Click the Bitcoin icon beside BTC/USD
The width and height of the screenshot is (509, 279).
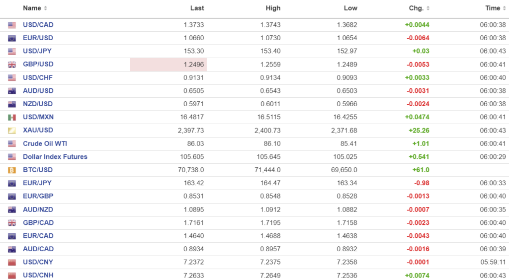12,170
